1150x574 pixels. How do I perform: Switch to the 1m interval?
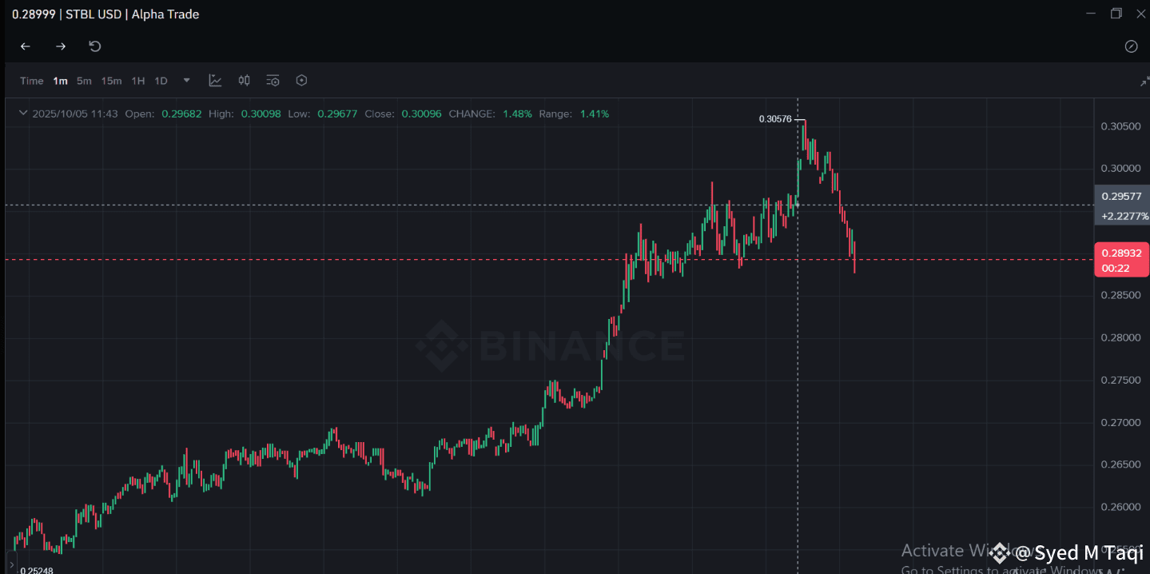pos(61,81)
